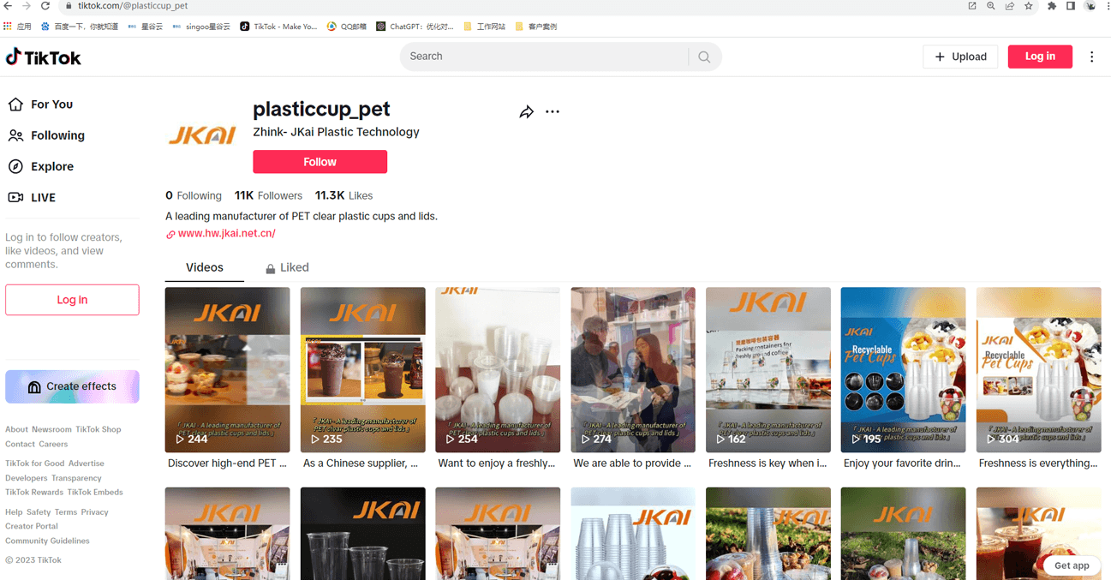Open the TikTok Rewards link
Image resolution: width=1111 pixels, height=580 pixels.
click(x=34, y=493)
